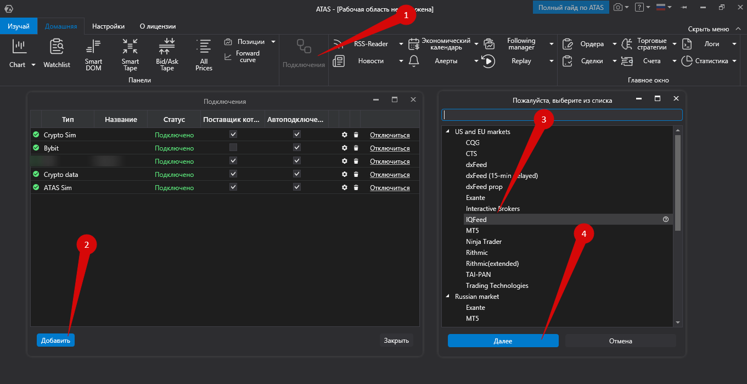This screenshot has width=747, height=384.
Task: Enable quote provider checkbox for Bybit
Action: point(233,147)
